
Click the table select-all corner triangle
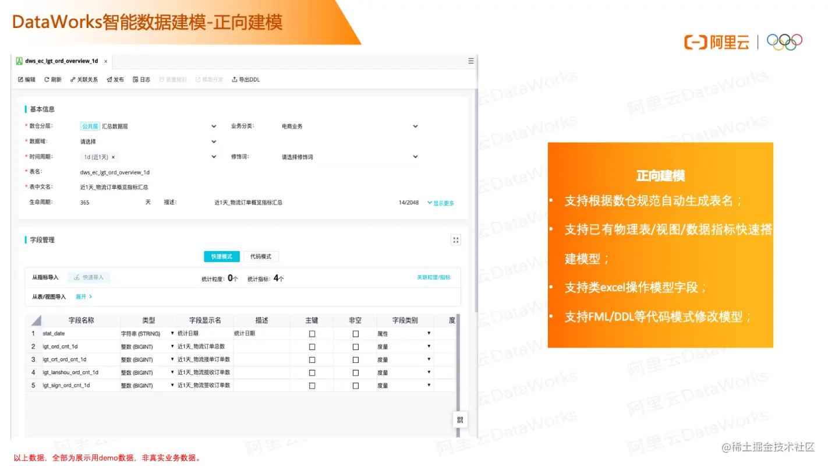click(x=36, y=320)
